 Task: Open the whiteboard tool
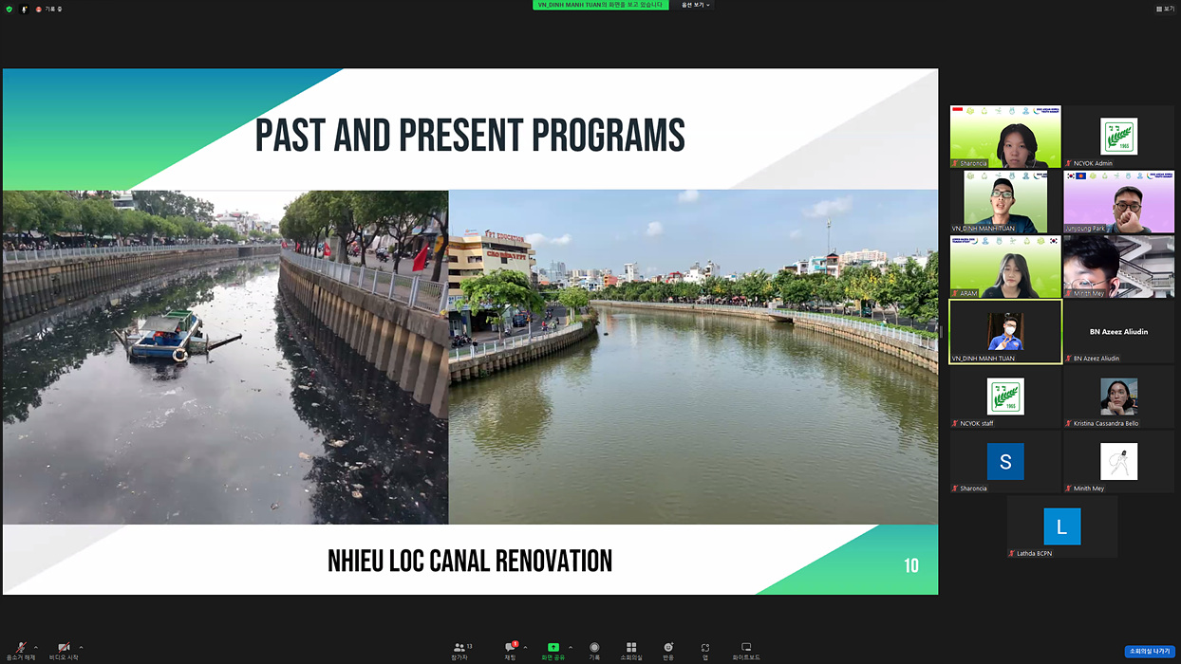(x=746, y=650)
